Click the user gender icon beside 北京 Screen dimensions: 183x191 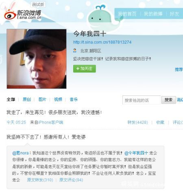[x=75, y=51]
